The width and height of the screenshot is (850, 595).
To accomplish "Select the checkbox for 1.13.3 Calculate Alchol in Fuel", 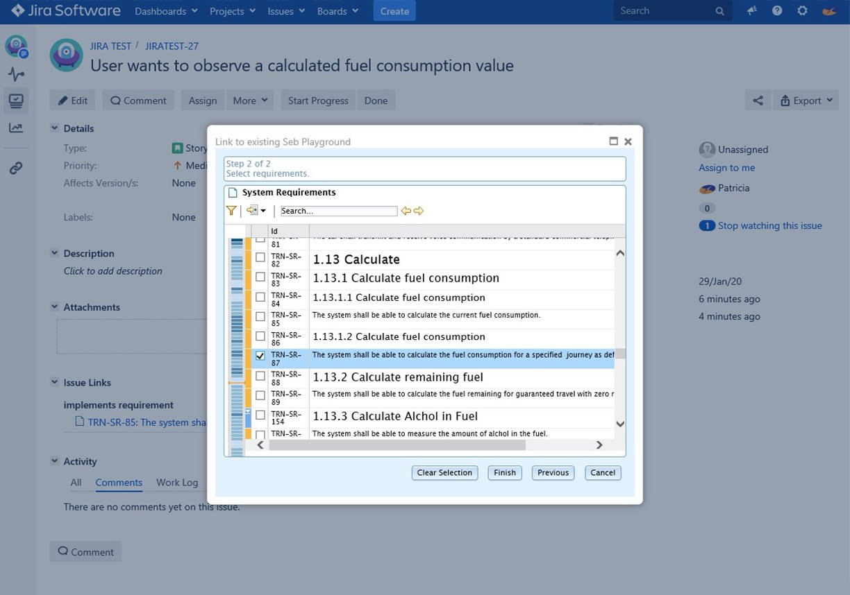I will click(x=260, y=416).
